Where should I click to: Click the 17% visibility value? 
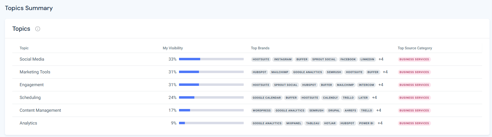click(172, 111)
